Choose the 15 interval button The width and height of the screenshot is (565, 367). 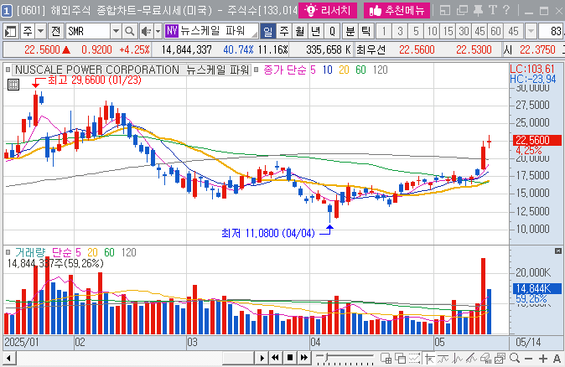[448, 32]
